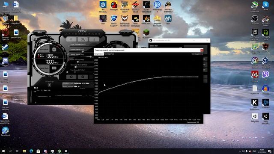
Task: Toggle fan speed user-define circle button
Action: [x=67, y=72]
